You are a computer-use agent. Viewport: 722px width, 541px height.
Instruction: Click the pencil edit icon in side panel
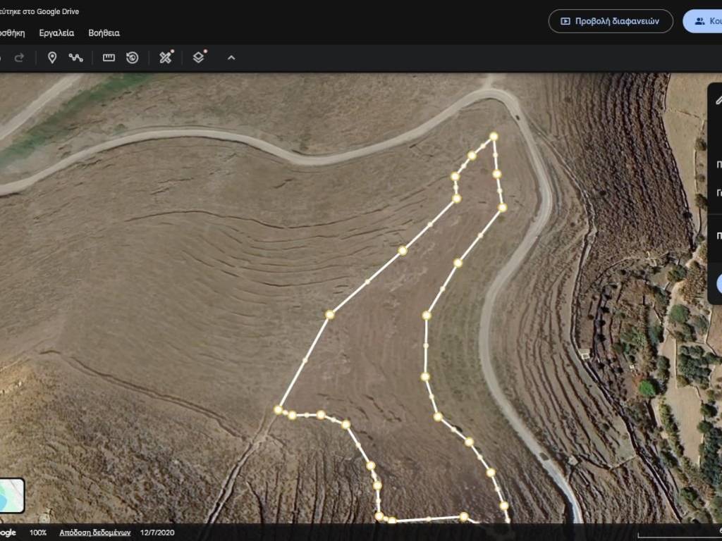click(x=718, y=99)
